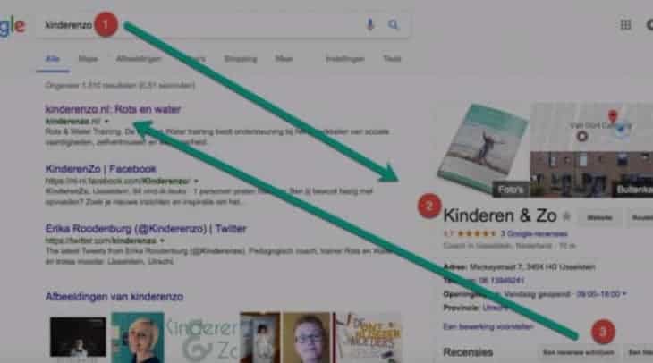Click the Google reviews link

pyautogui.click(x=534, y=233)
